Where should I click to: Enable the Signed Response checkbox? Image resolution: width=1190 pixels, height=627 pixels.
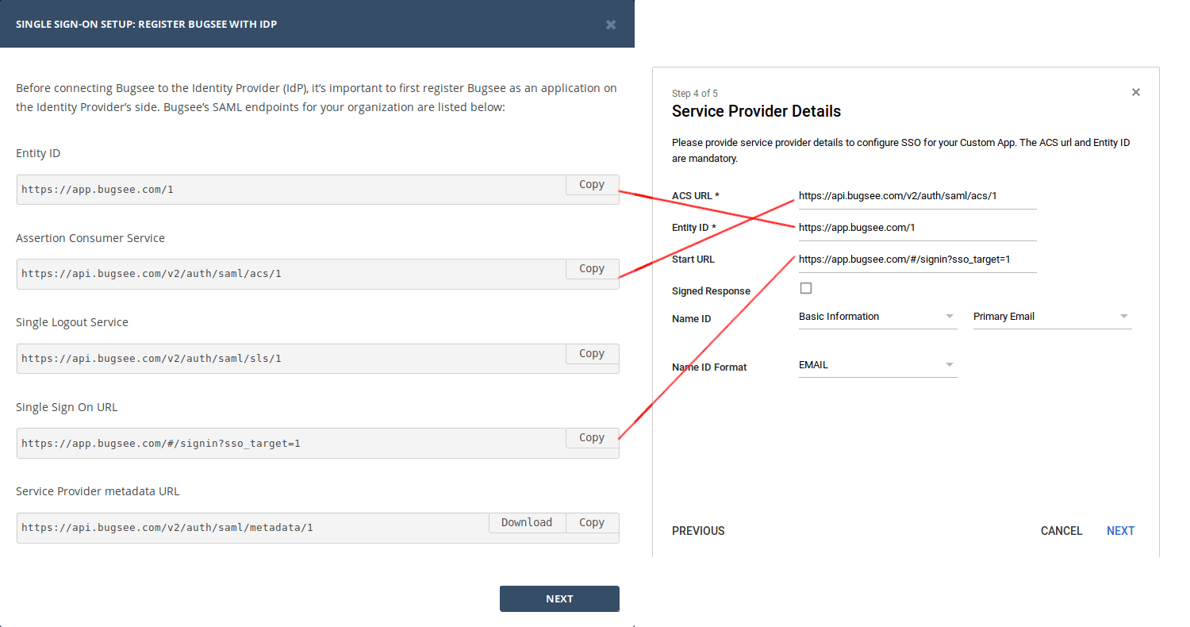click(806, 288)
